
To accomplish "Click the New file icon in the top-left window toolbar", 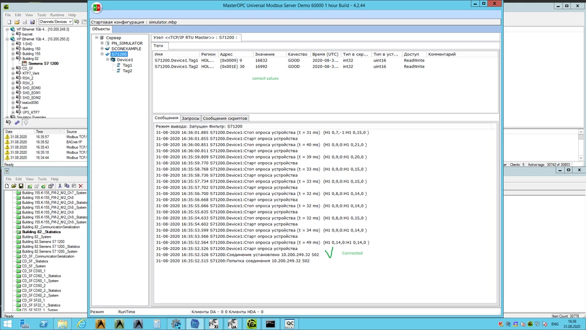I will tap(9, 22).
